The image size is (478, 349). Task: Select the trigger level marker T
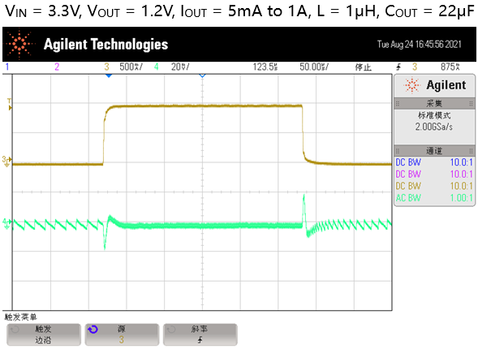[x=10, y=104]
